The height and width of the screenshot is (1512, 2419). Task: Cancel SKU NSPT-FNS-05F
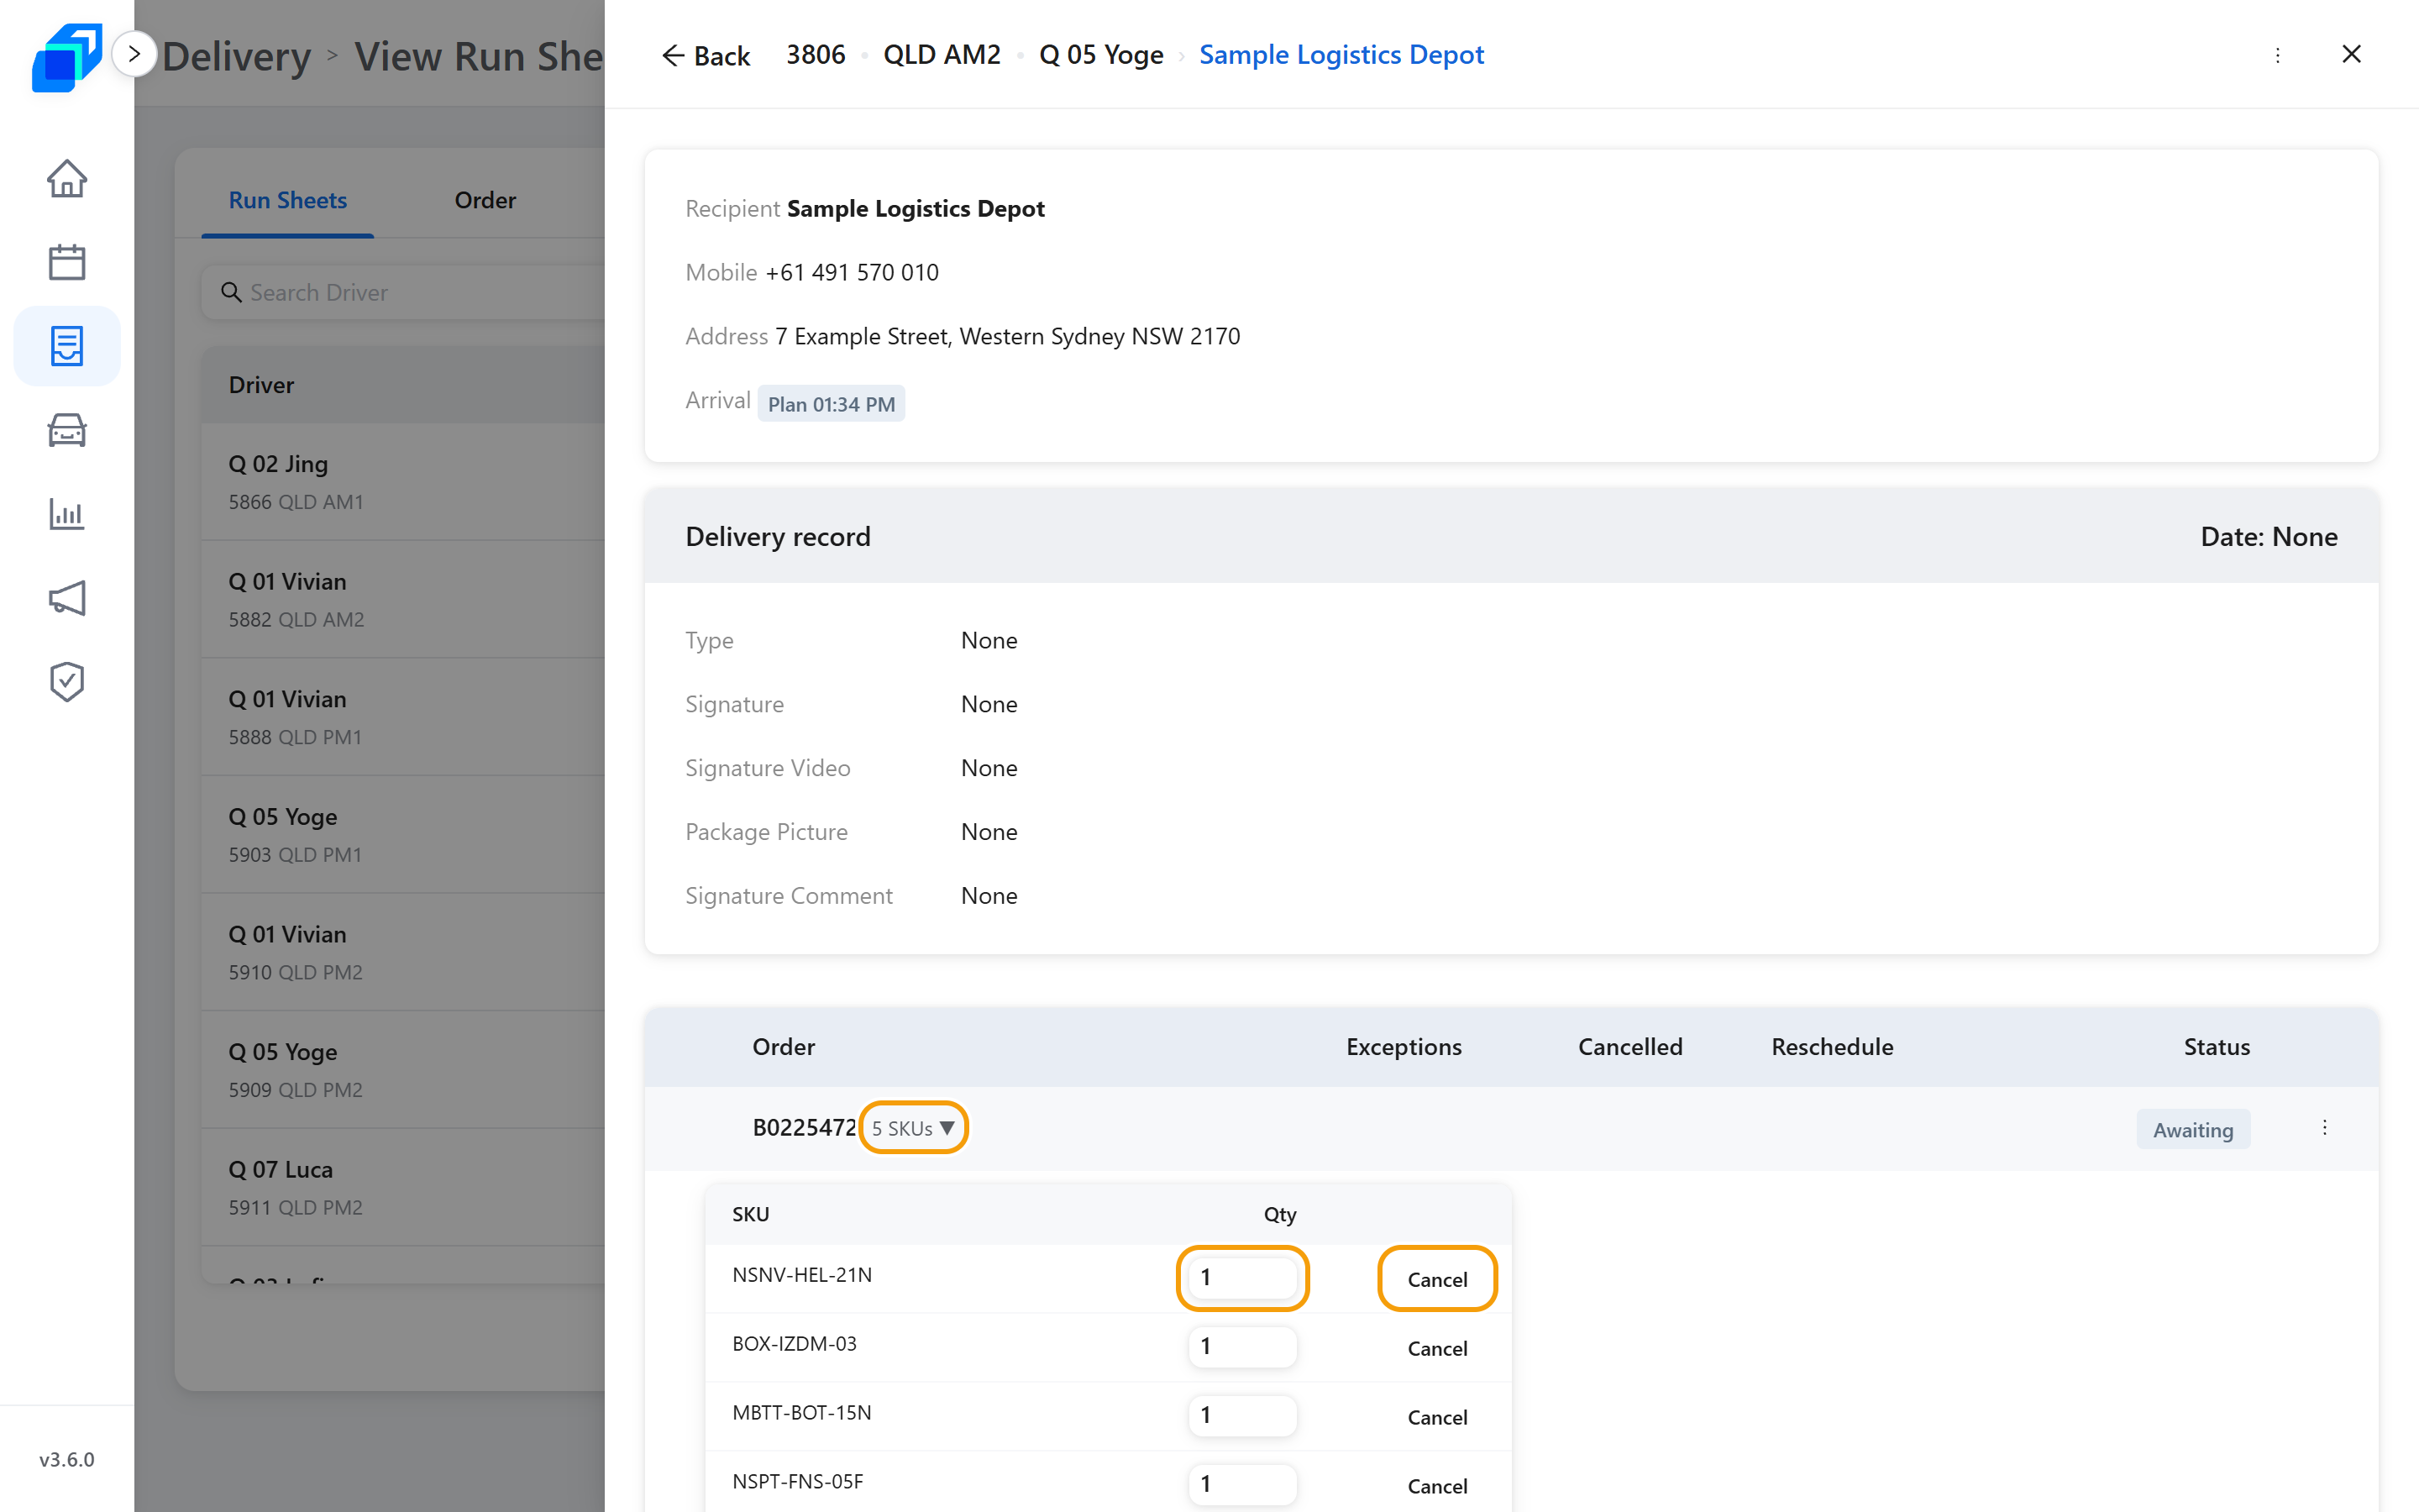pos(1437,1486)
